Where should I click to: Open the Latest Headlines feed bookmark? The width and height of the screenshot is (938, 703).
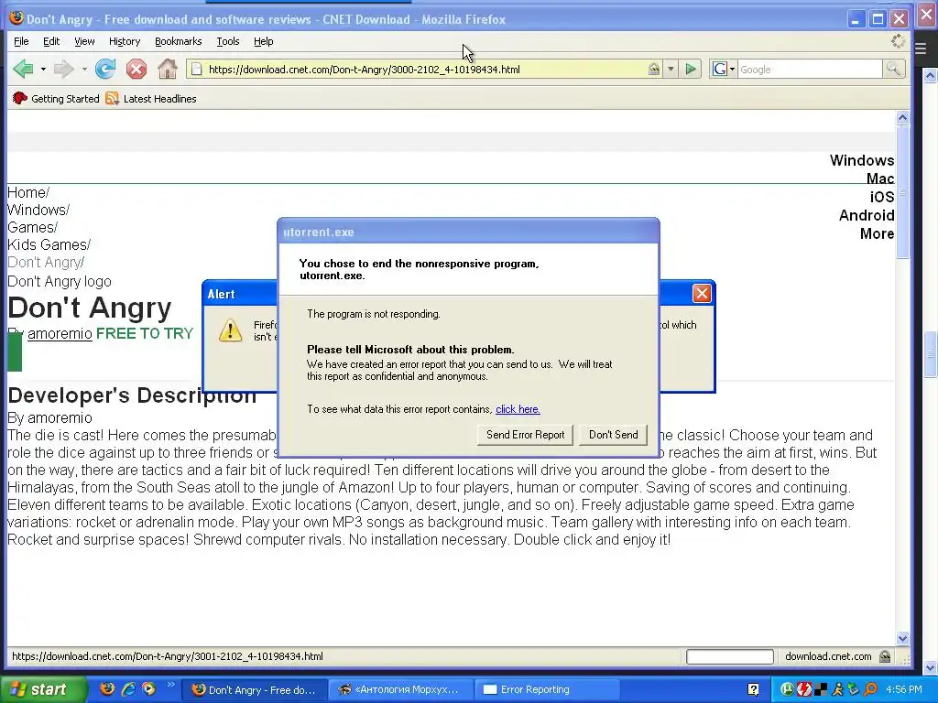[151, 99]
